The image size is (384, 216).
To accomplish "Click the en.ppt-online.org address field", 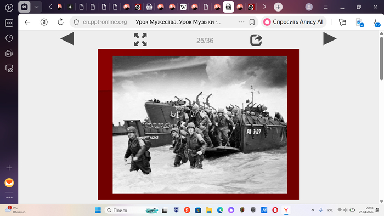I will coord(105,22).
